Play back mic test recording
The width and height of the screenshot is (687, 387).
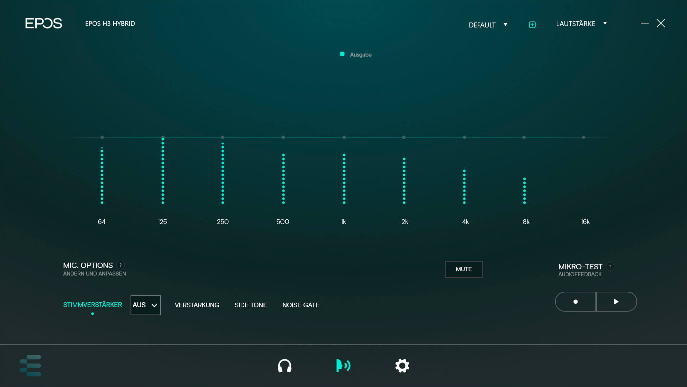[616, 302]
